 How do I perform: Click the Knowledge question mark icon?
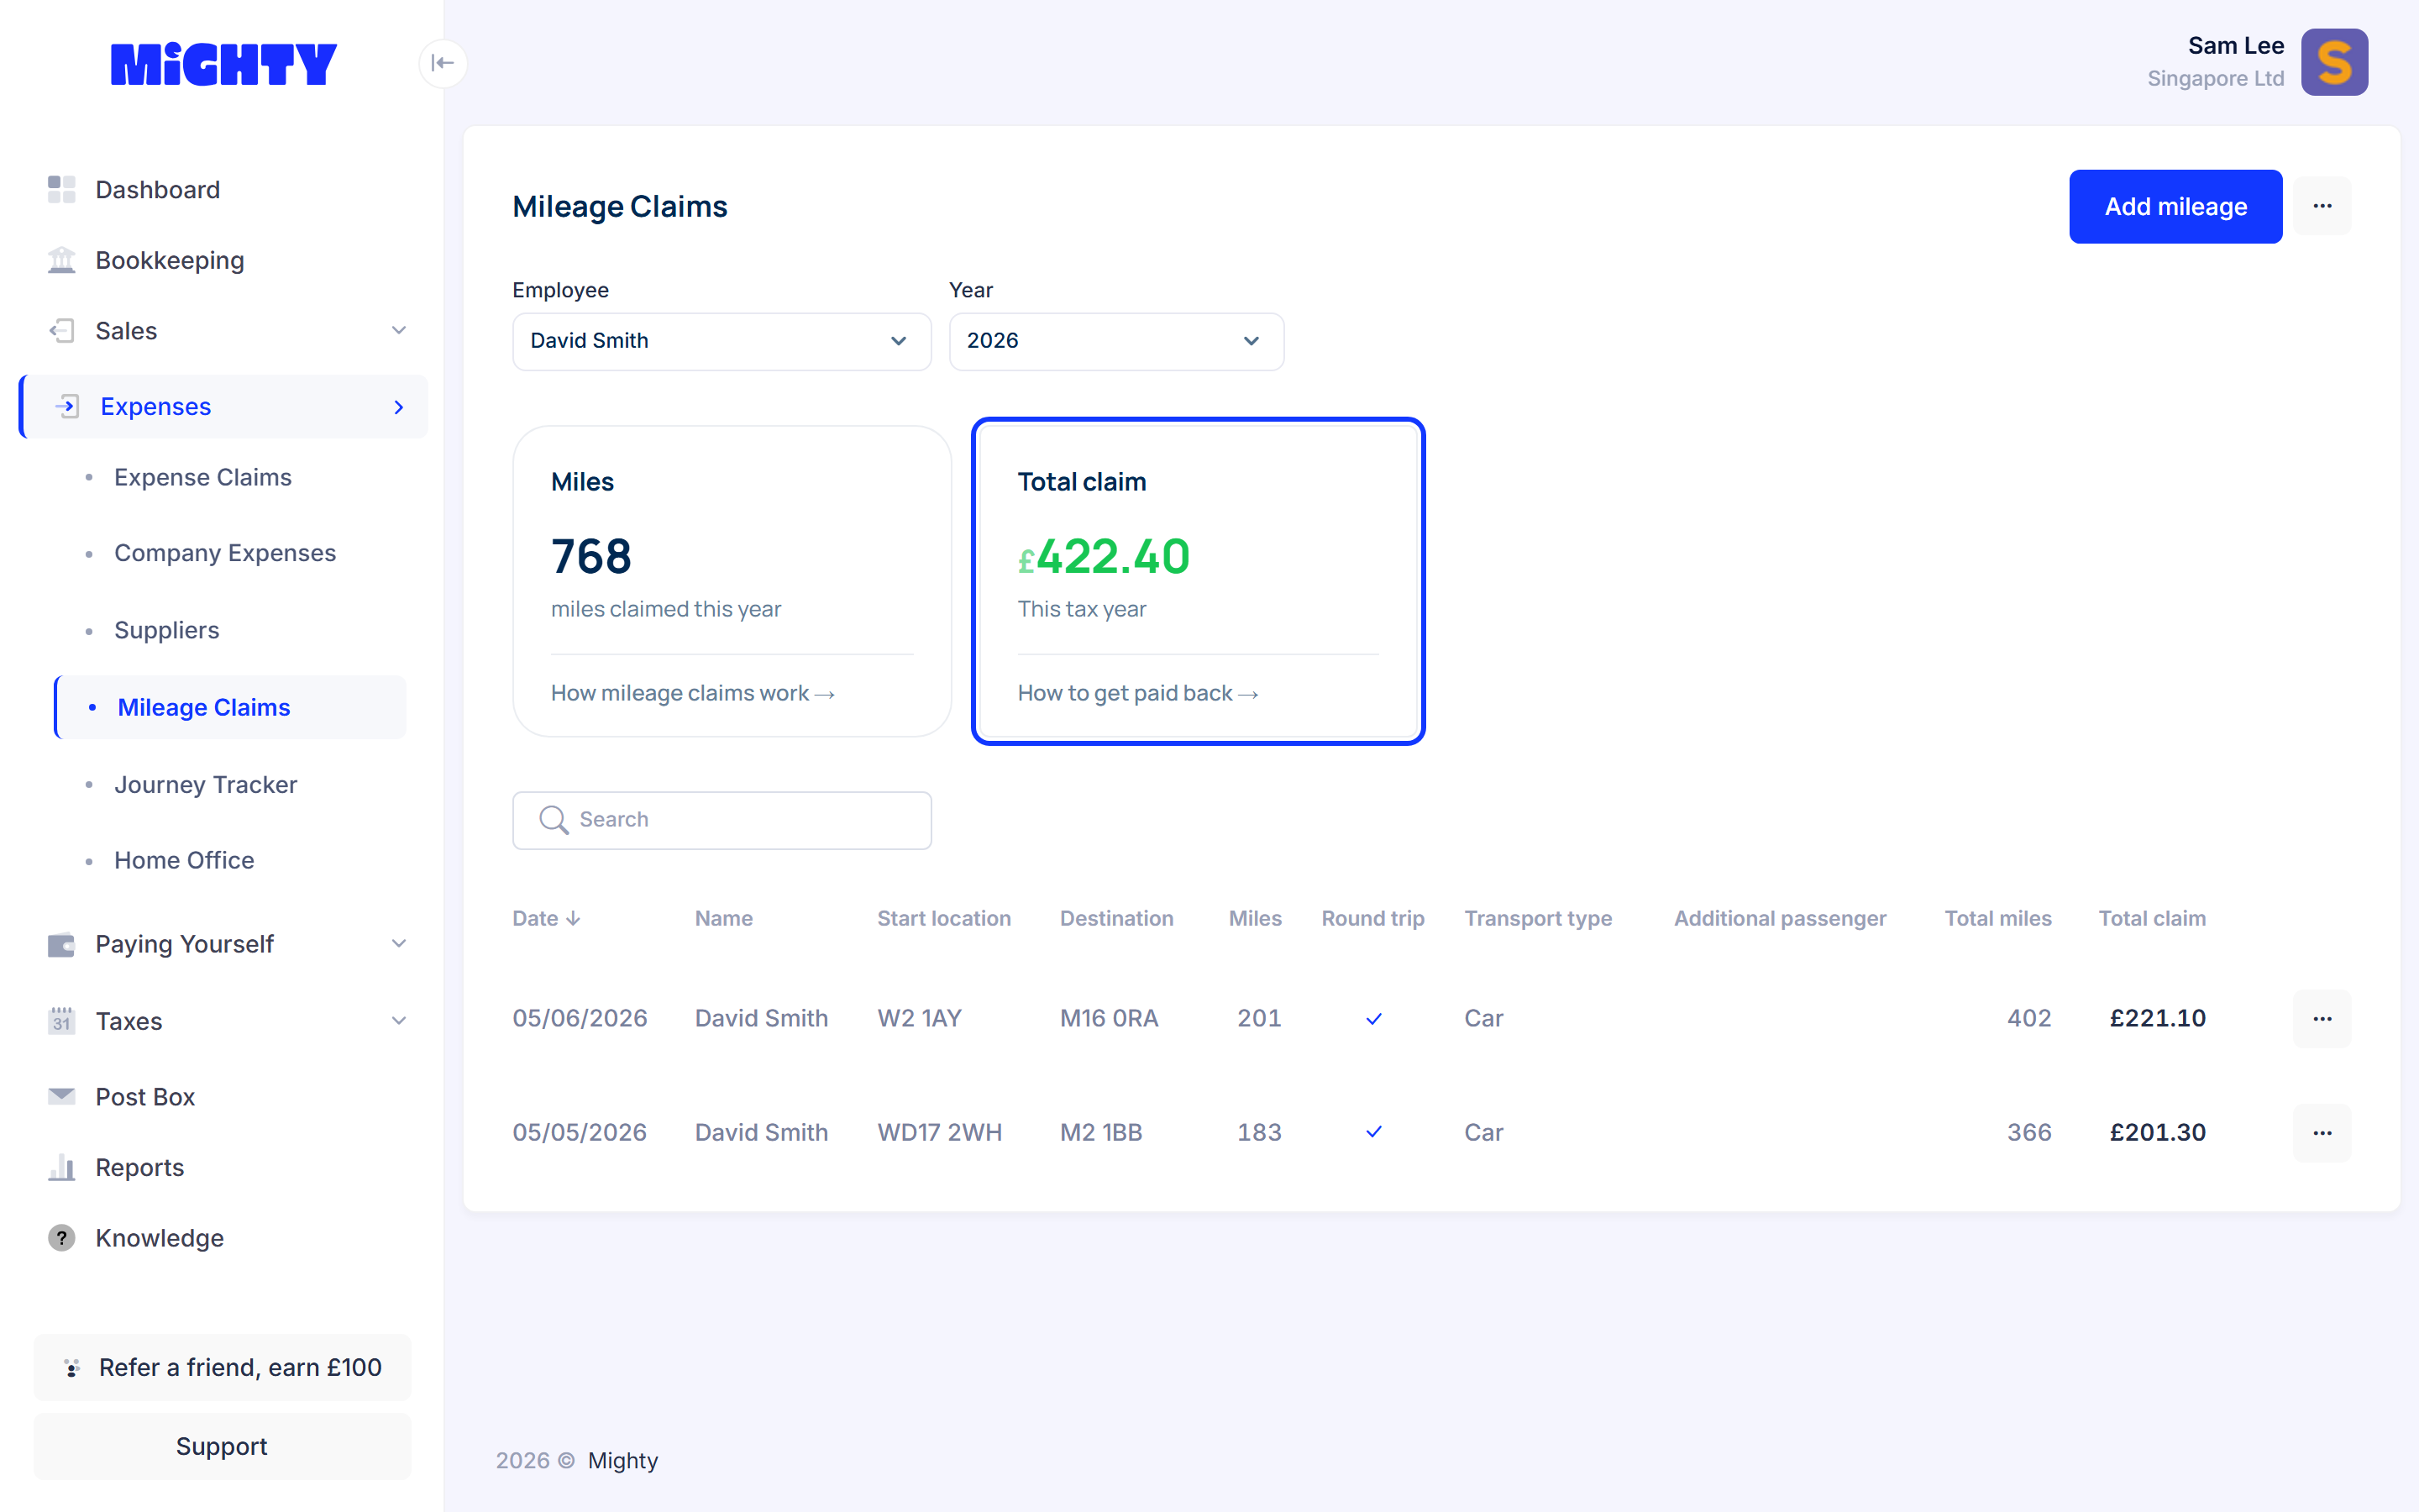coord(62,1238)
